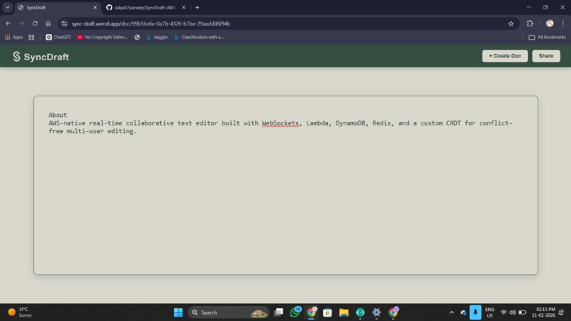
Task: Click the battery tray icon
Action: 522,312
